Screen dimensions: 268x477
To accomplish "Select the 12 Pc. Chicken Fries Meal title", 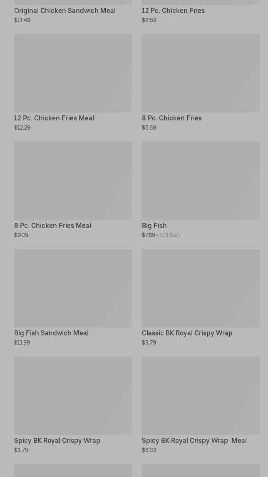I will tap(54, 118).
